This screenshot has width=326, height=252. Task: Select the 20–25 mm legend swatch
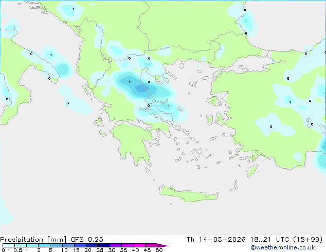pos(92,245)
